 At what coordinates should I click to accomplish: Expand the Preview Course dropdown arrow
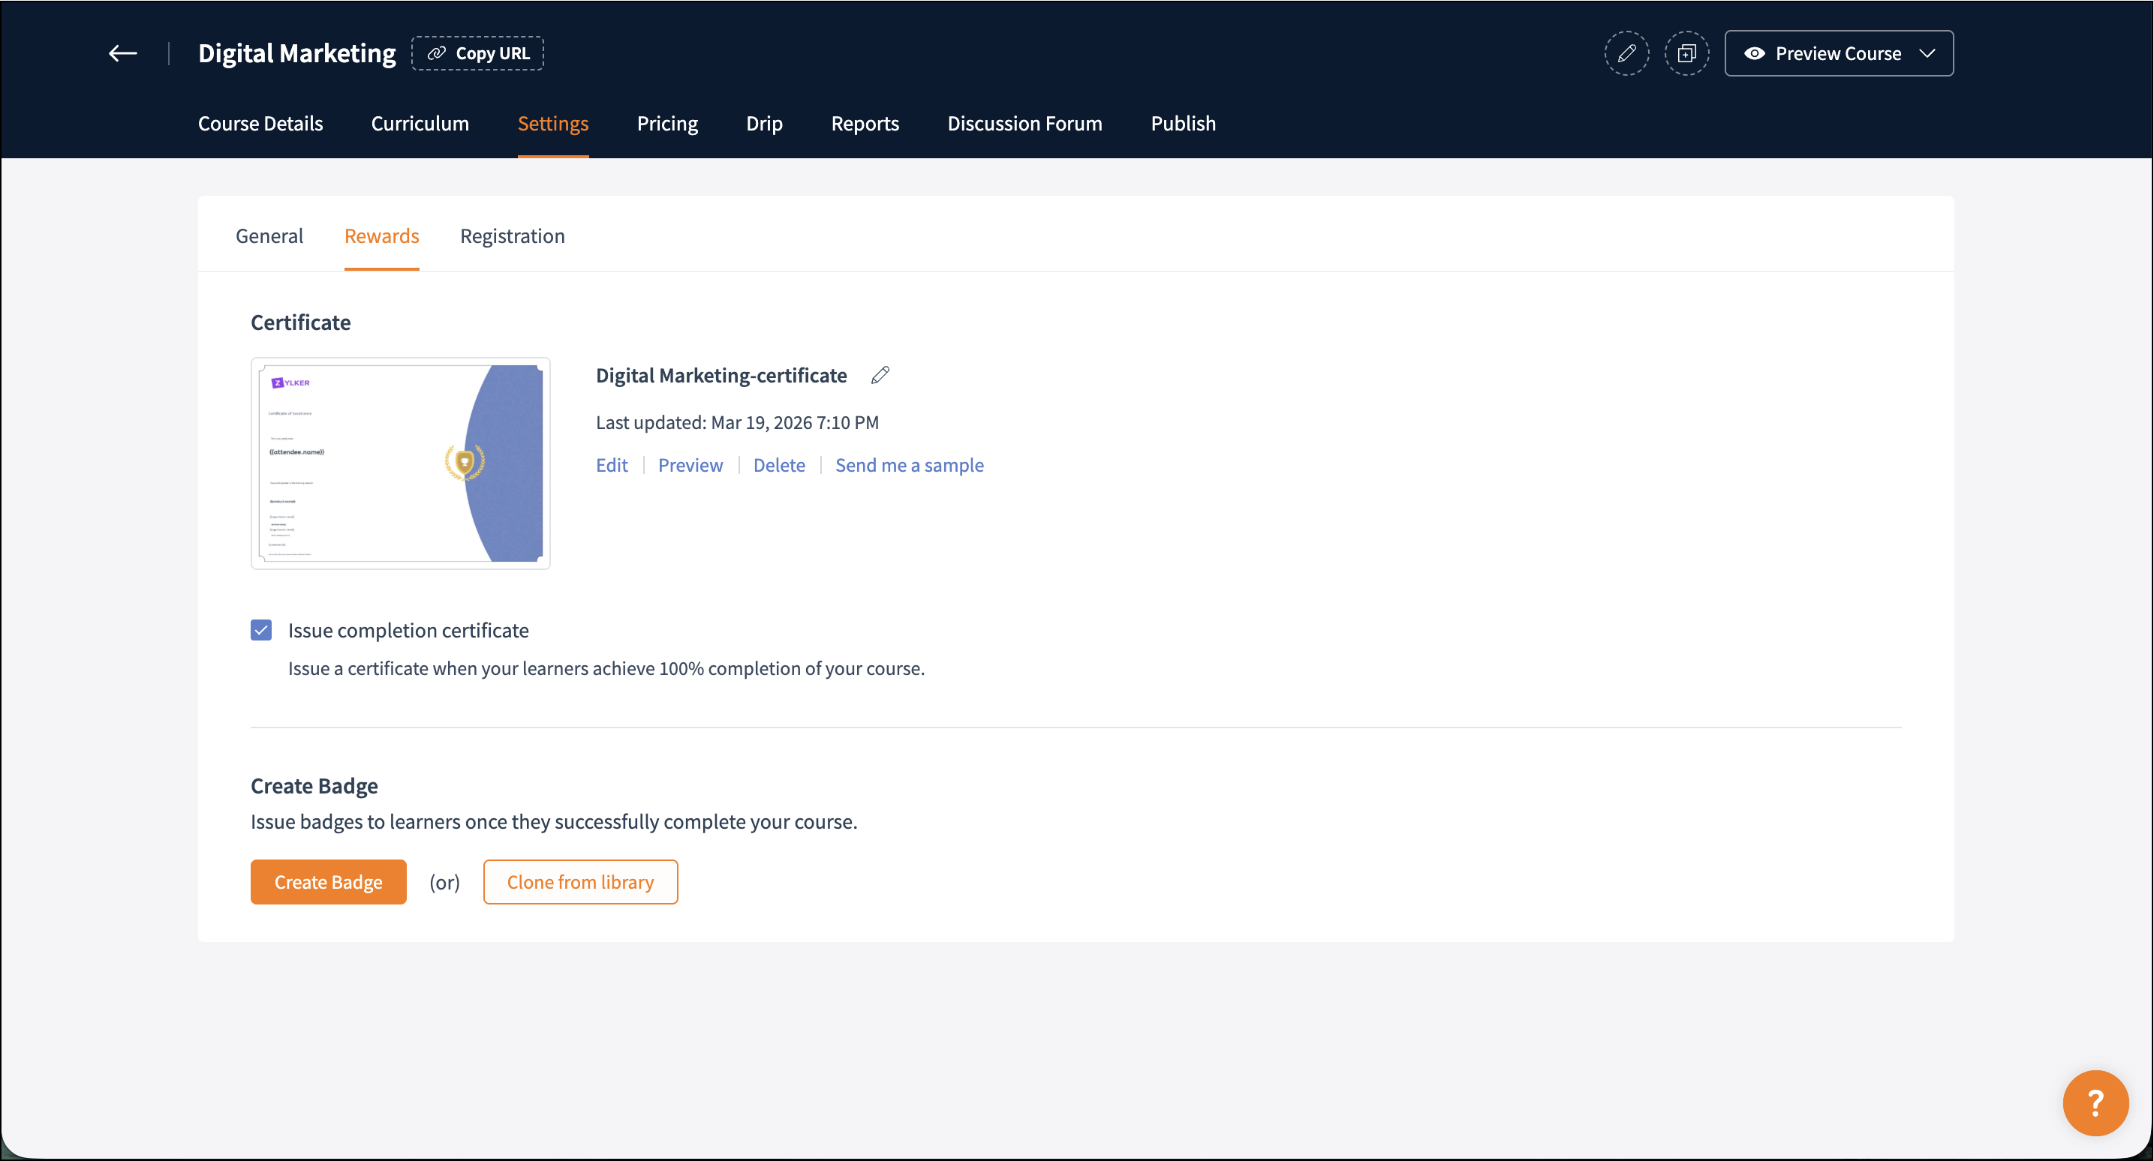click(x=1927, y=53)
